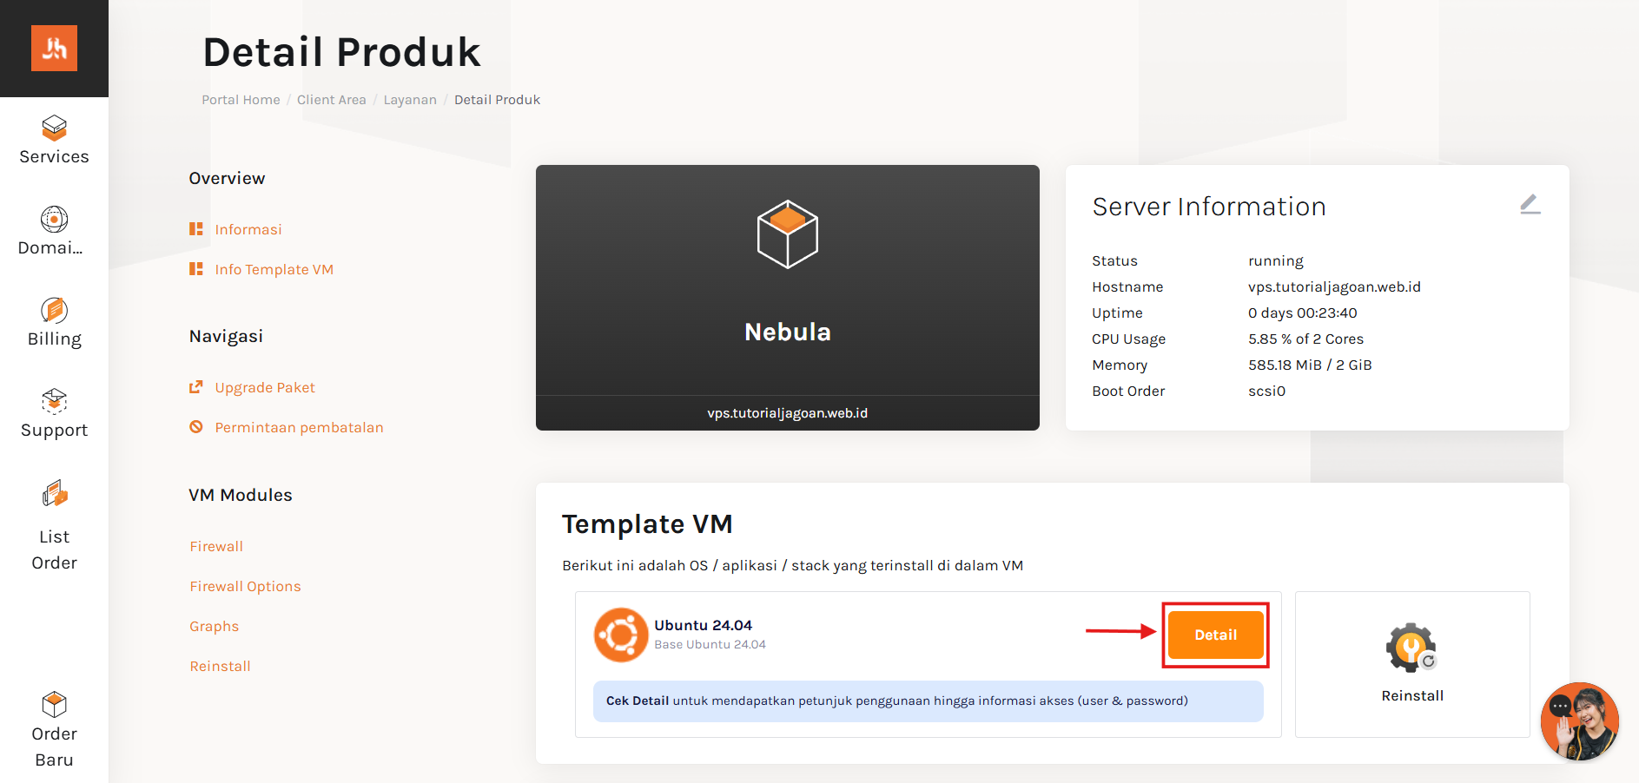Edit Server Information using the pencil icon
The height and width of the screenshot is (783, 1639).
coord(1530,205)
